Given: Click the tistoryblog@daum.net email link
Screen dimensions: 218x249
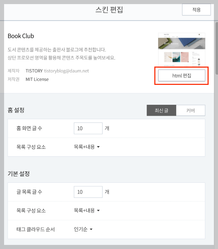Looking at the screenshot, I should 67,71.
